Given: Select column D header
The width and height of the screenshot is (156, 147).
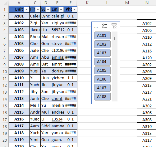Looking at the screenshot, I should [x=46, y=3].
